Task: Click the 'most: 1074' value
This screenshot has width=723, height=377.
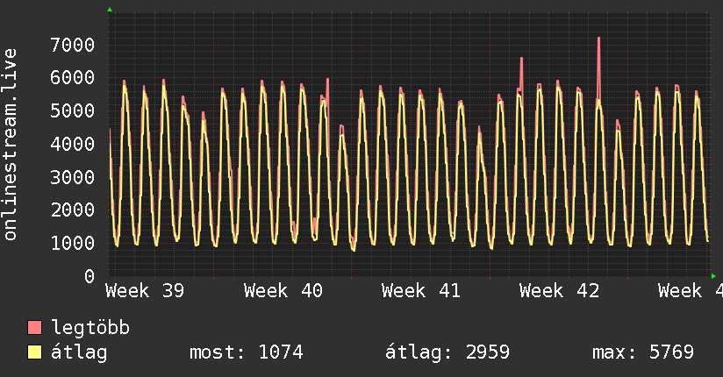Action: coord(247,352)
